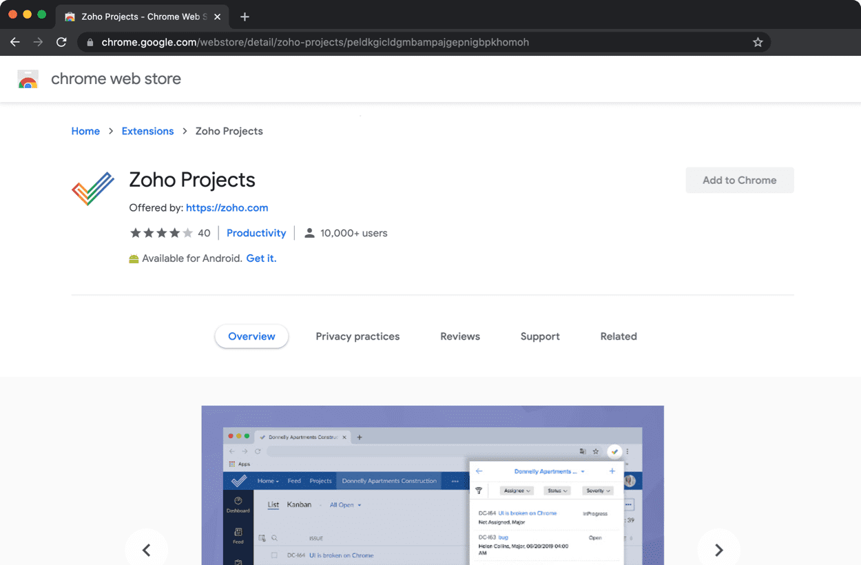This screenshot has width=861, height=565.
Task: Navigate to Extensions via the breadcrumb
Action: point(147,131)
